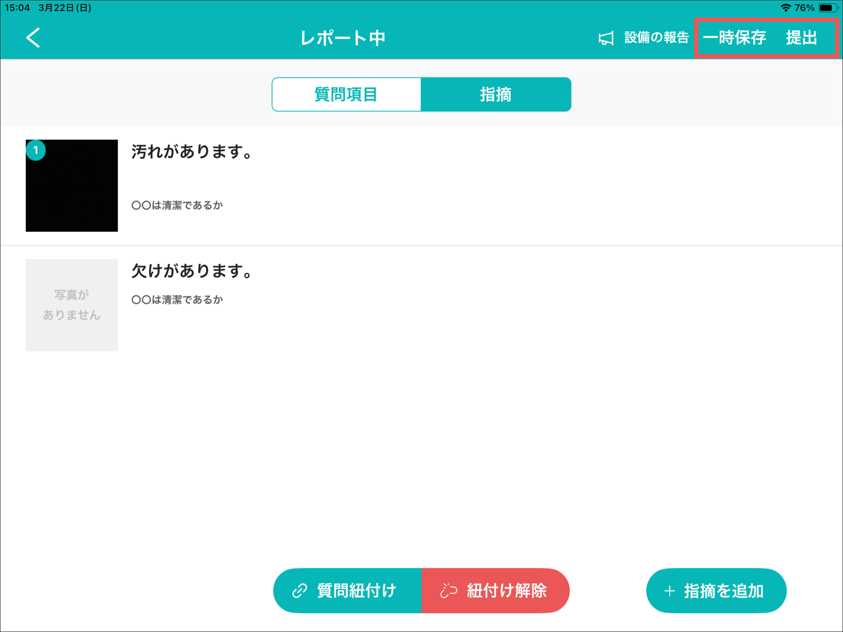The width and height of the screenshot is (843, 632).
Task: Tap the back arrow icon
Action: pyautogui.click(x=33, y=38)
